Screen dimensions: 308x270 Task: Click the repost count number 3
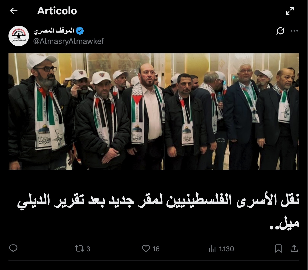coord(88,249)
